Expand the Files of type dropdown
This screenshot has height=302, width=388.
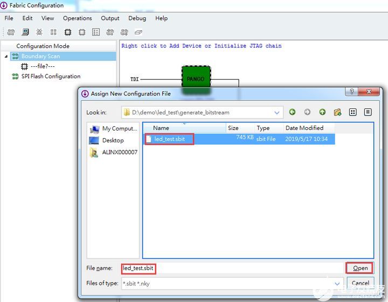pyautogui.click(x=337, y=284)
